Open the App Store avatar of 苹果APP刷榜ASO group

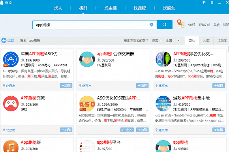(11, 59)
